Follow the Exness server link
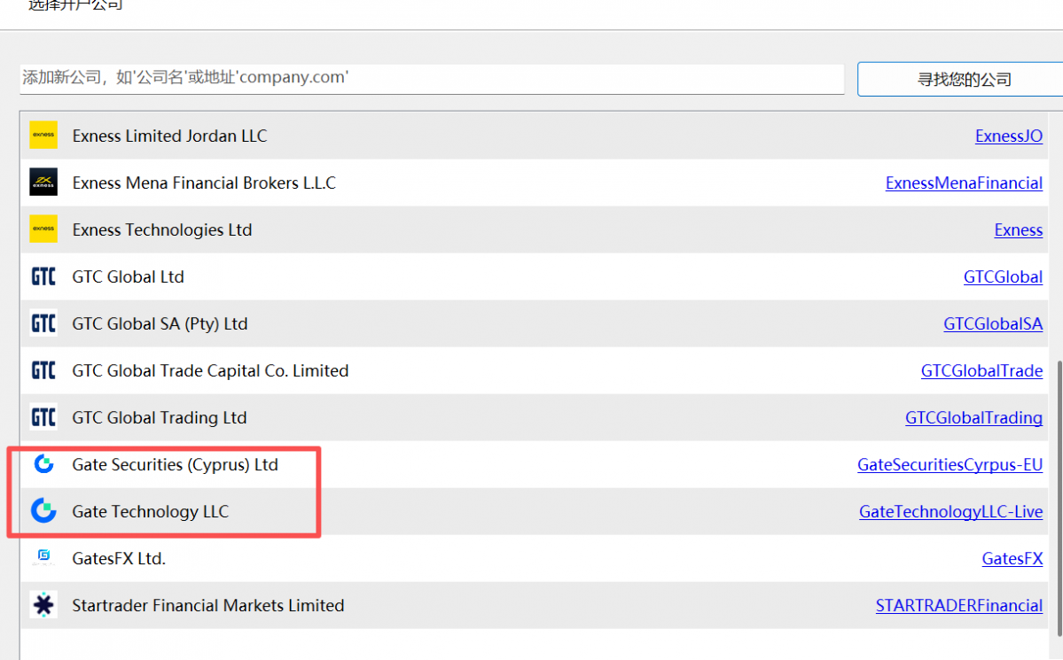Viewport: 1063px width, 660px height. coord(1019,229)
